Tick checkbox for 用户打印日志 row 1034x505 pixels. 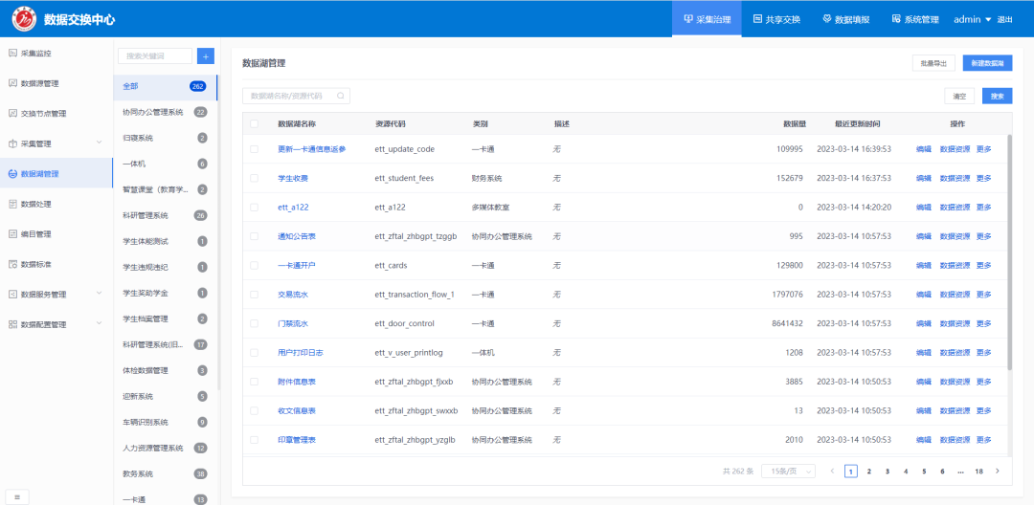255,353
